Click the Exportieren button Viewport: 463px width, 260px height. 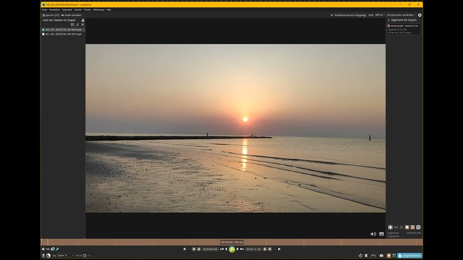409,256
